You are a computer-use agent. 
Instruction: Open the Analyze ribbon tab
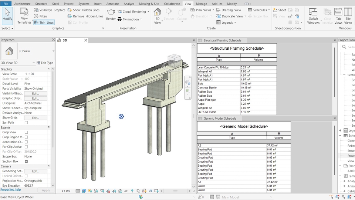[x=129, y=4]
